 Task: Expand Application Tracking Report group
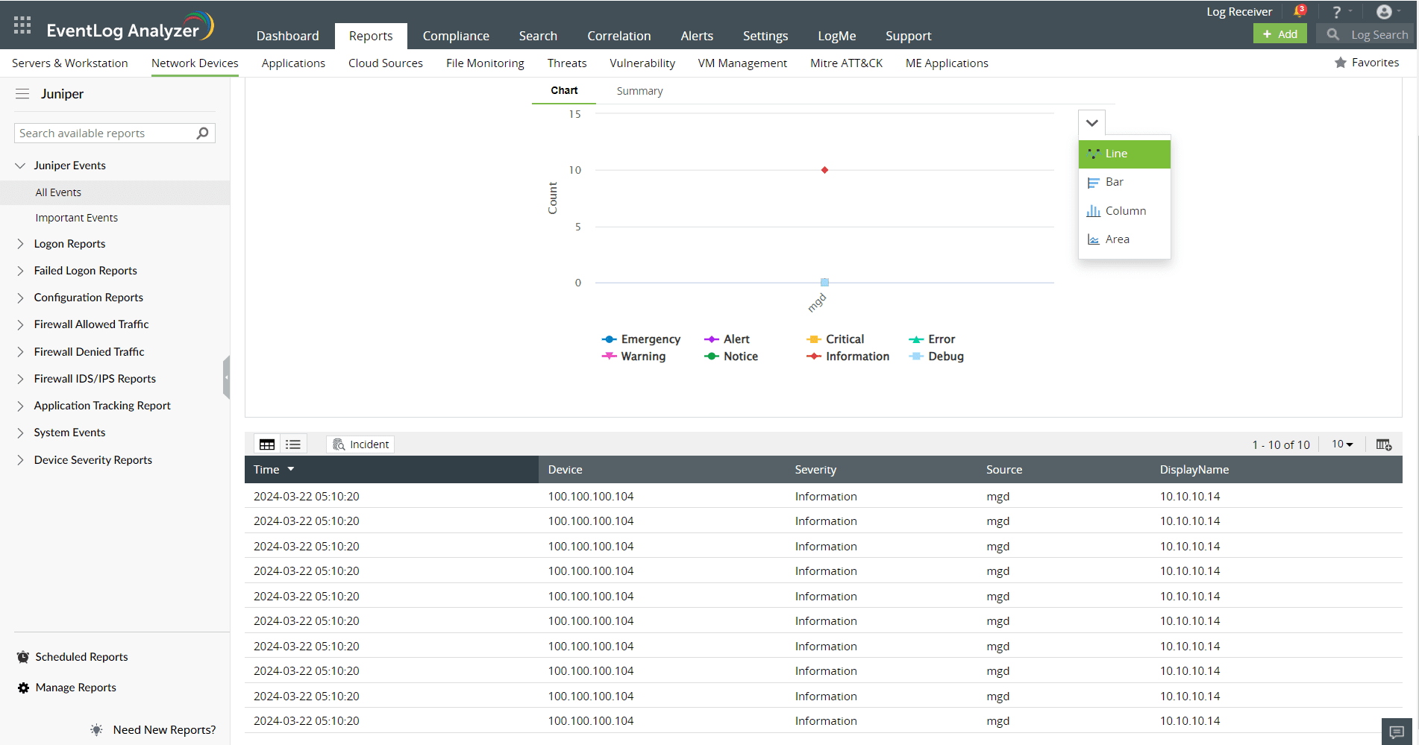(x=20, y=406)
